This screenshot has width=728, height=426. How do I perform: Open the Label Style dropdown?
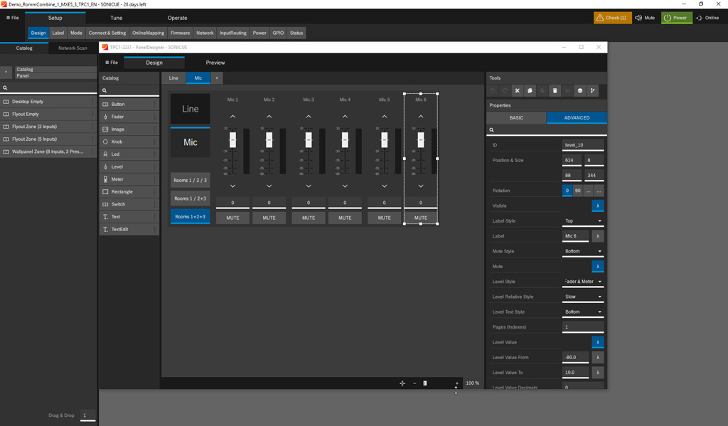pos(583,221)
